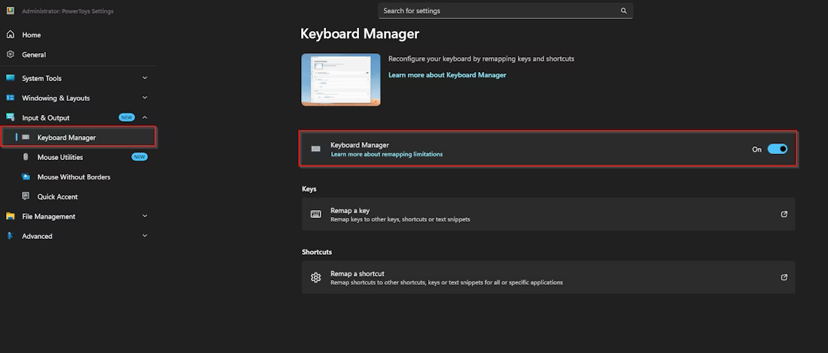Expand the File Management chevron

click(145, 216)
